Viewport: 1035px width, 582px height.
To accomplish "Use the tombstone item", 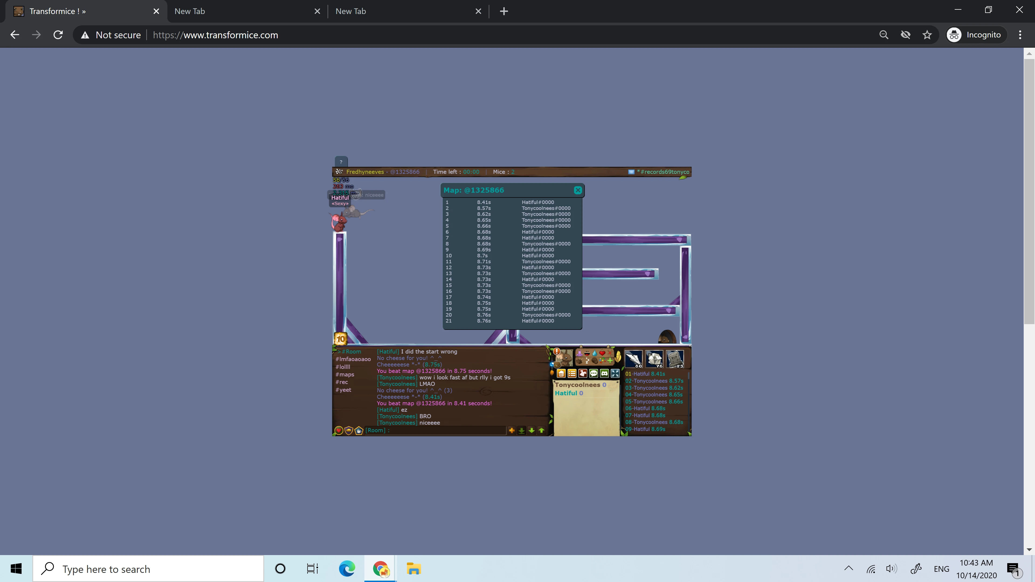I will tap(675, 359).
